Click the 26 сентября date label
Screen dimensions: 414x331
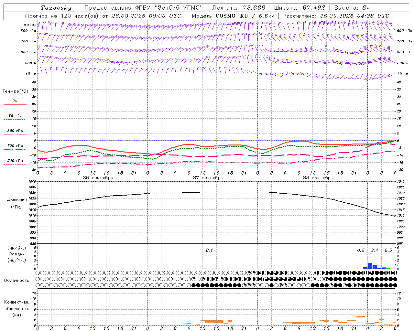click(98, 178)
